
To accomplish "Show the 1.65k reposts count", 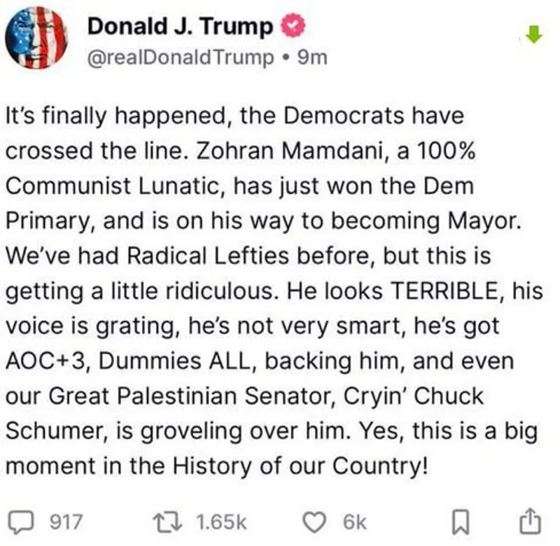I will [223, 521].
